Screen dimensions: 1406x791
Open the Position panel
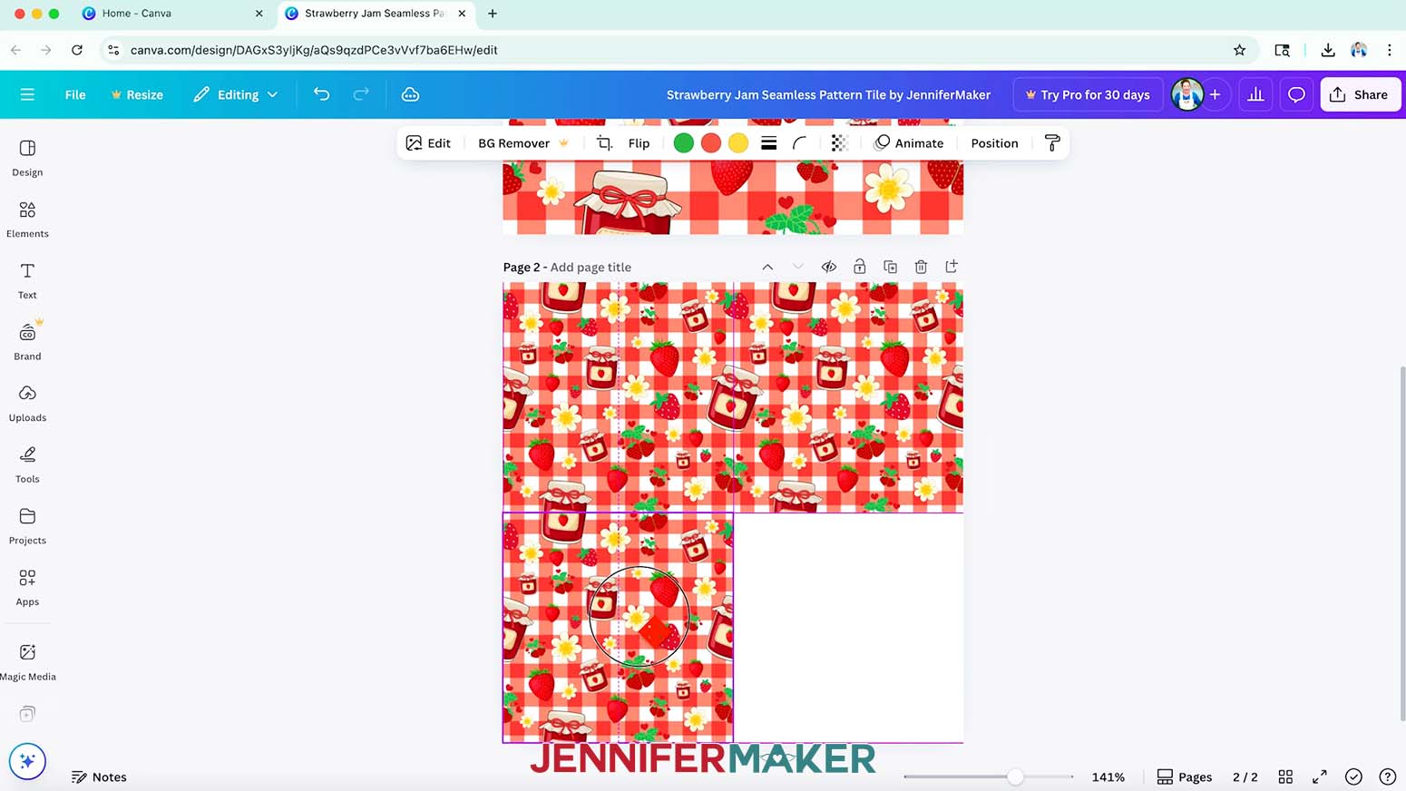994,143
